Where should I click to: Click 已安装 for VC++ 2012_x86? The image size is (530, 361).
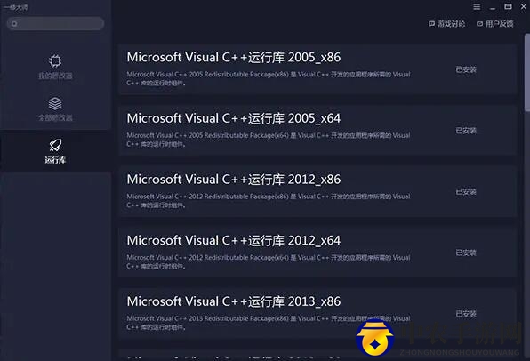[x=466, y=192]
